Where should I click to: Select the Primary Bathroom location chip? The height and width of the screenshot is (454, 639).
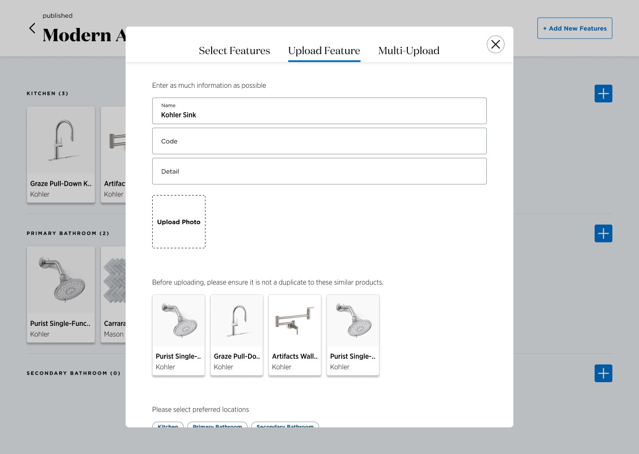[217, 426]
